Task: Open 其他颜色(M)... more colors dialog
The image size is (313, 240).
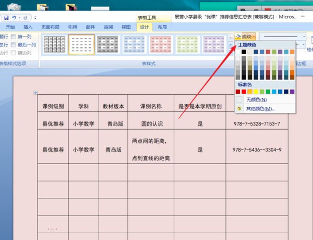Action: tap(265, 109)
